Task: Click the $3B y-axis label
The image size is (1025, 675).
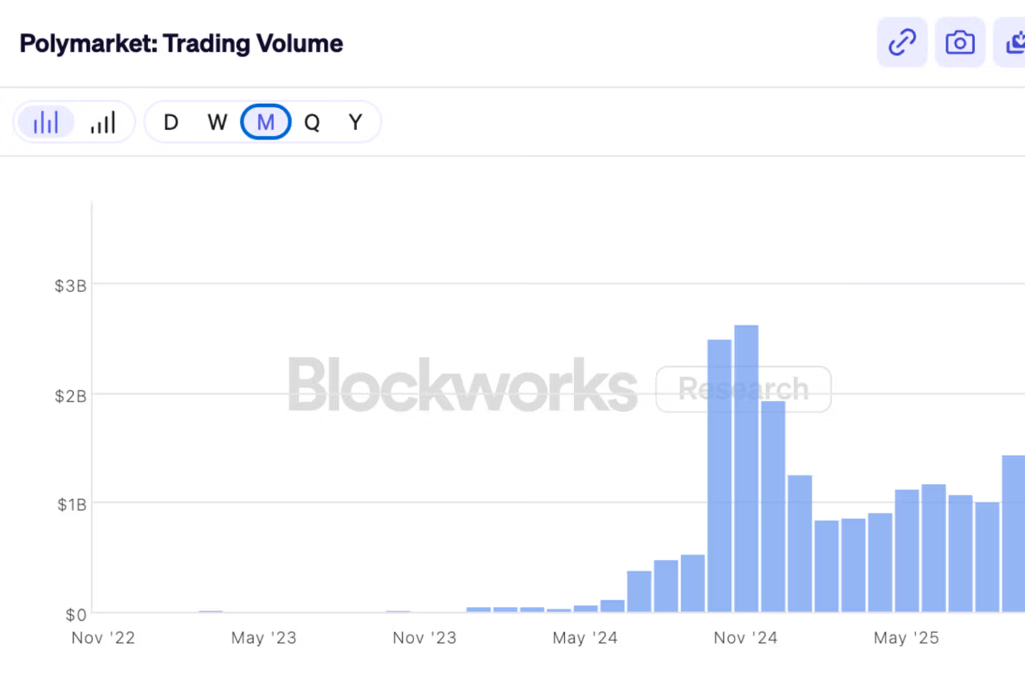Action: [70, 285]
